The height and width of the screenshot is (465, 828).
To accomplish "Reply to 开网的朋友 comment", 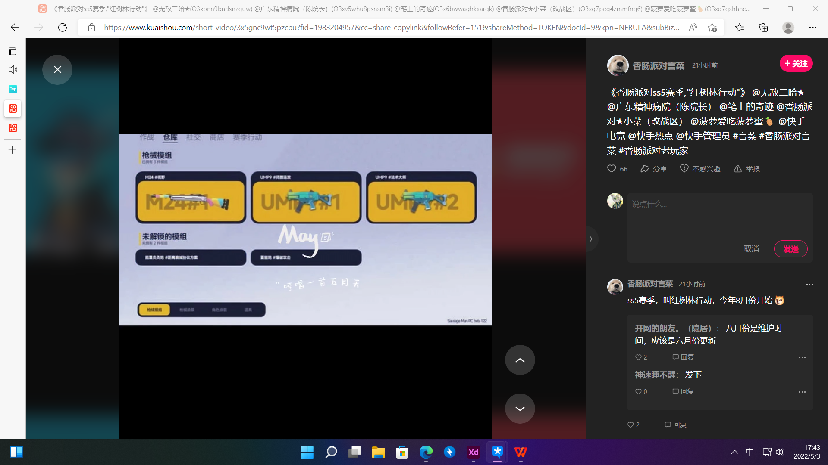I will (683, 357).
